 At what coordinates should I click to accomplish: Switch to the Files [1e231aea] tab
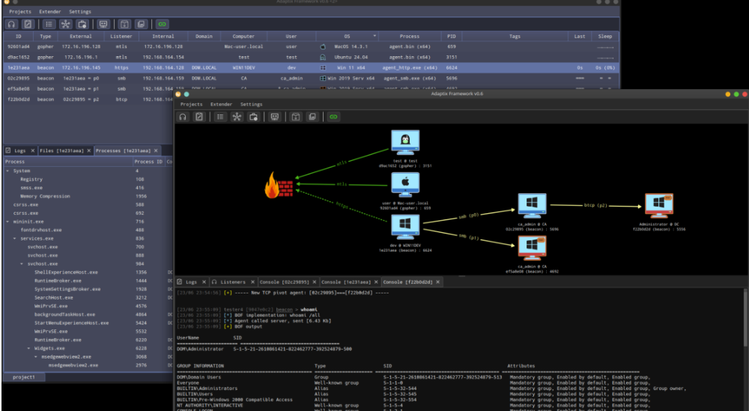[63, 150]
